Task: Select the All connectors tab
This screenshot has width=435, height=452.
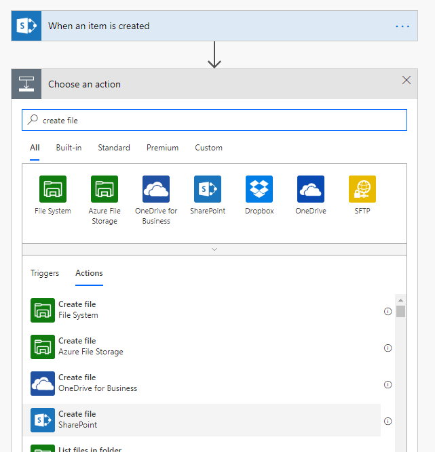Action: click(x=35, y=148)
